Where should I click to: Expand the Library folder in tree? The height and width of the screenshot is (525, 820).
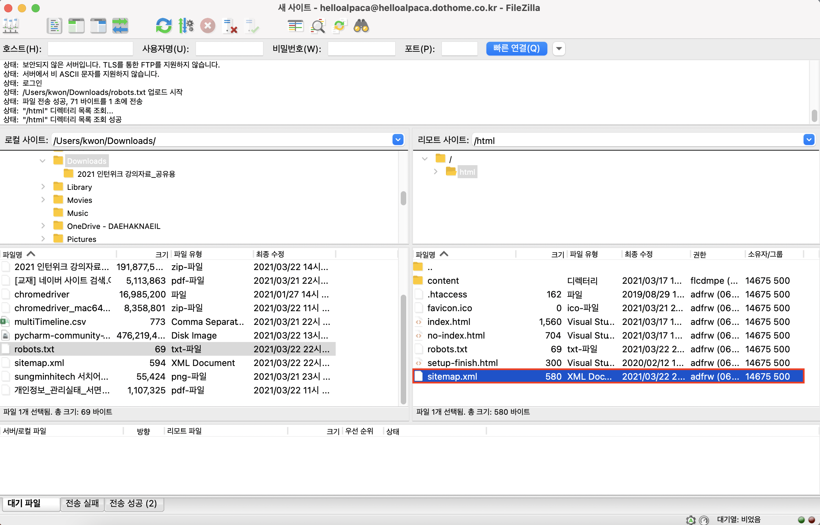click(43, 187)
